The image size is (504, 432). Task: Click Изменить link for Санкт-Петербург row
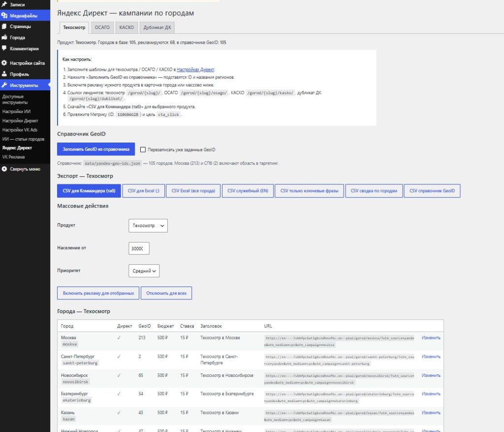click(x=431, y=357)
